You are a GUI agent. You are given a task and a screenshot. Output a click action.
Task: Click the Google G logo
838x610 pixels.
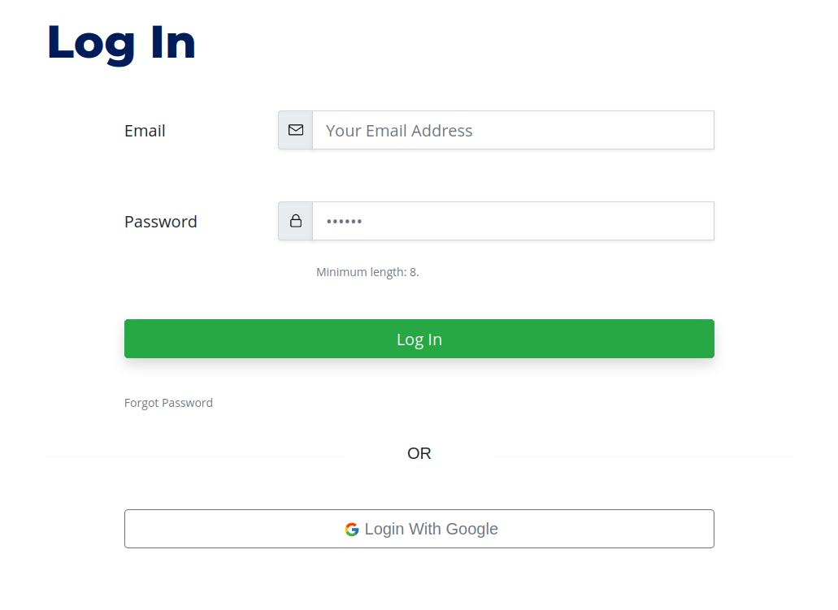pyautogui.click(x=352, y=529)
